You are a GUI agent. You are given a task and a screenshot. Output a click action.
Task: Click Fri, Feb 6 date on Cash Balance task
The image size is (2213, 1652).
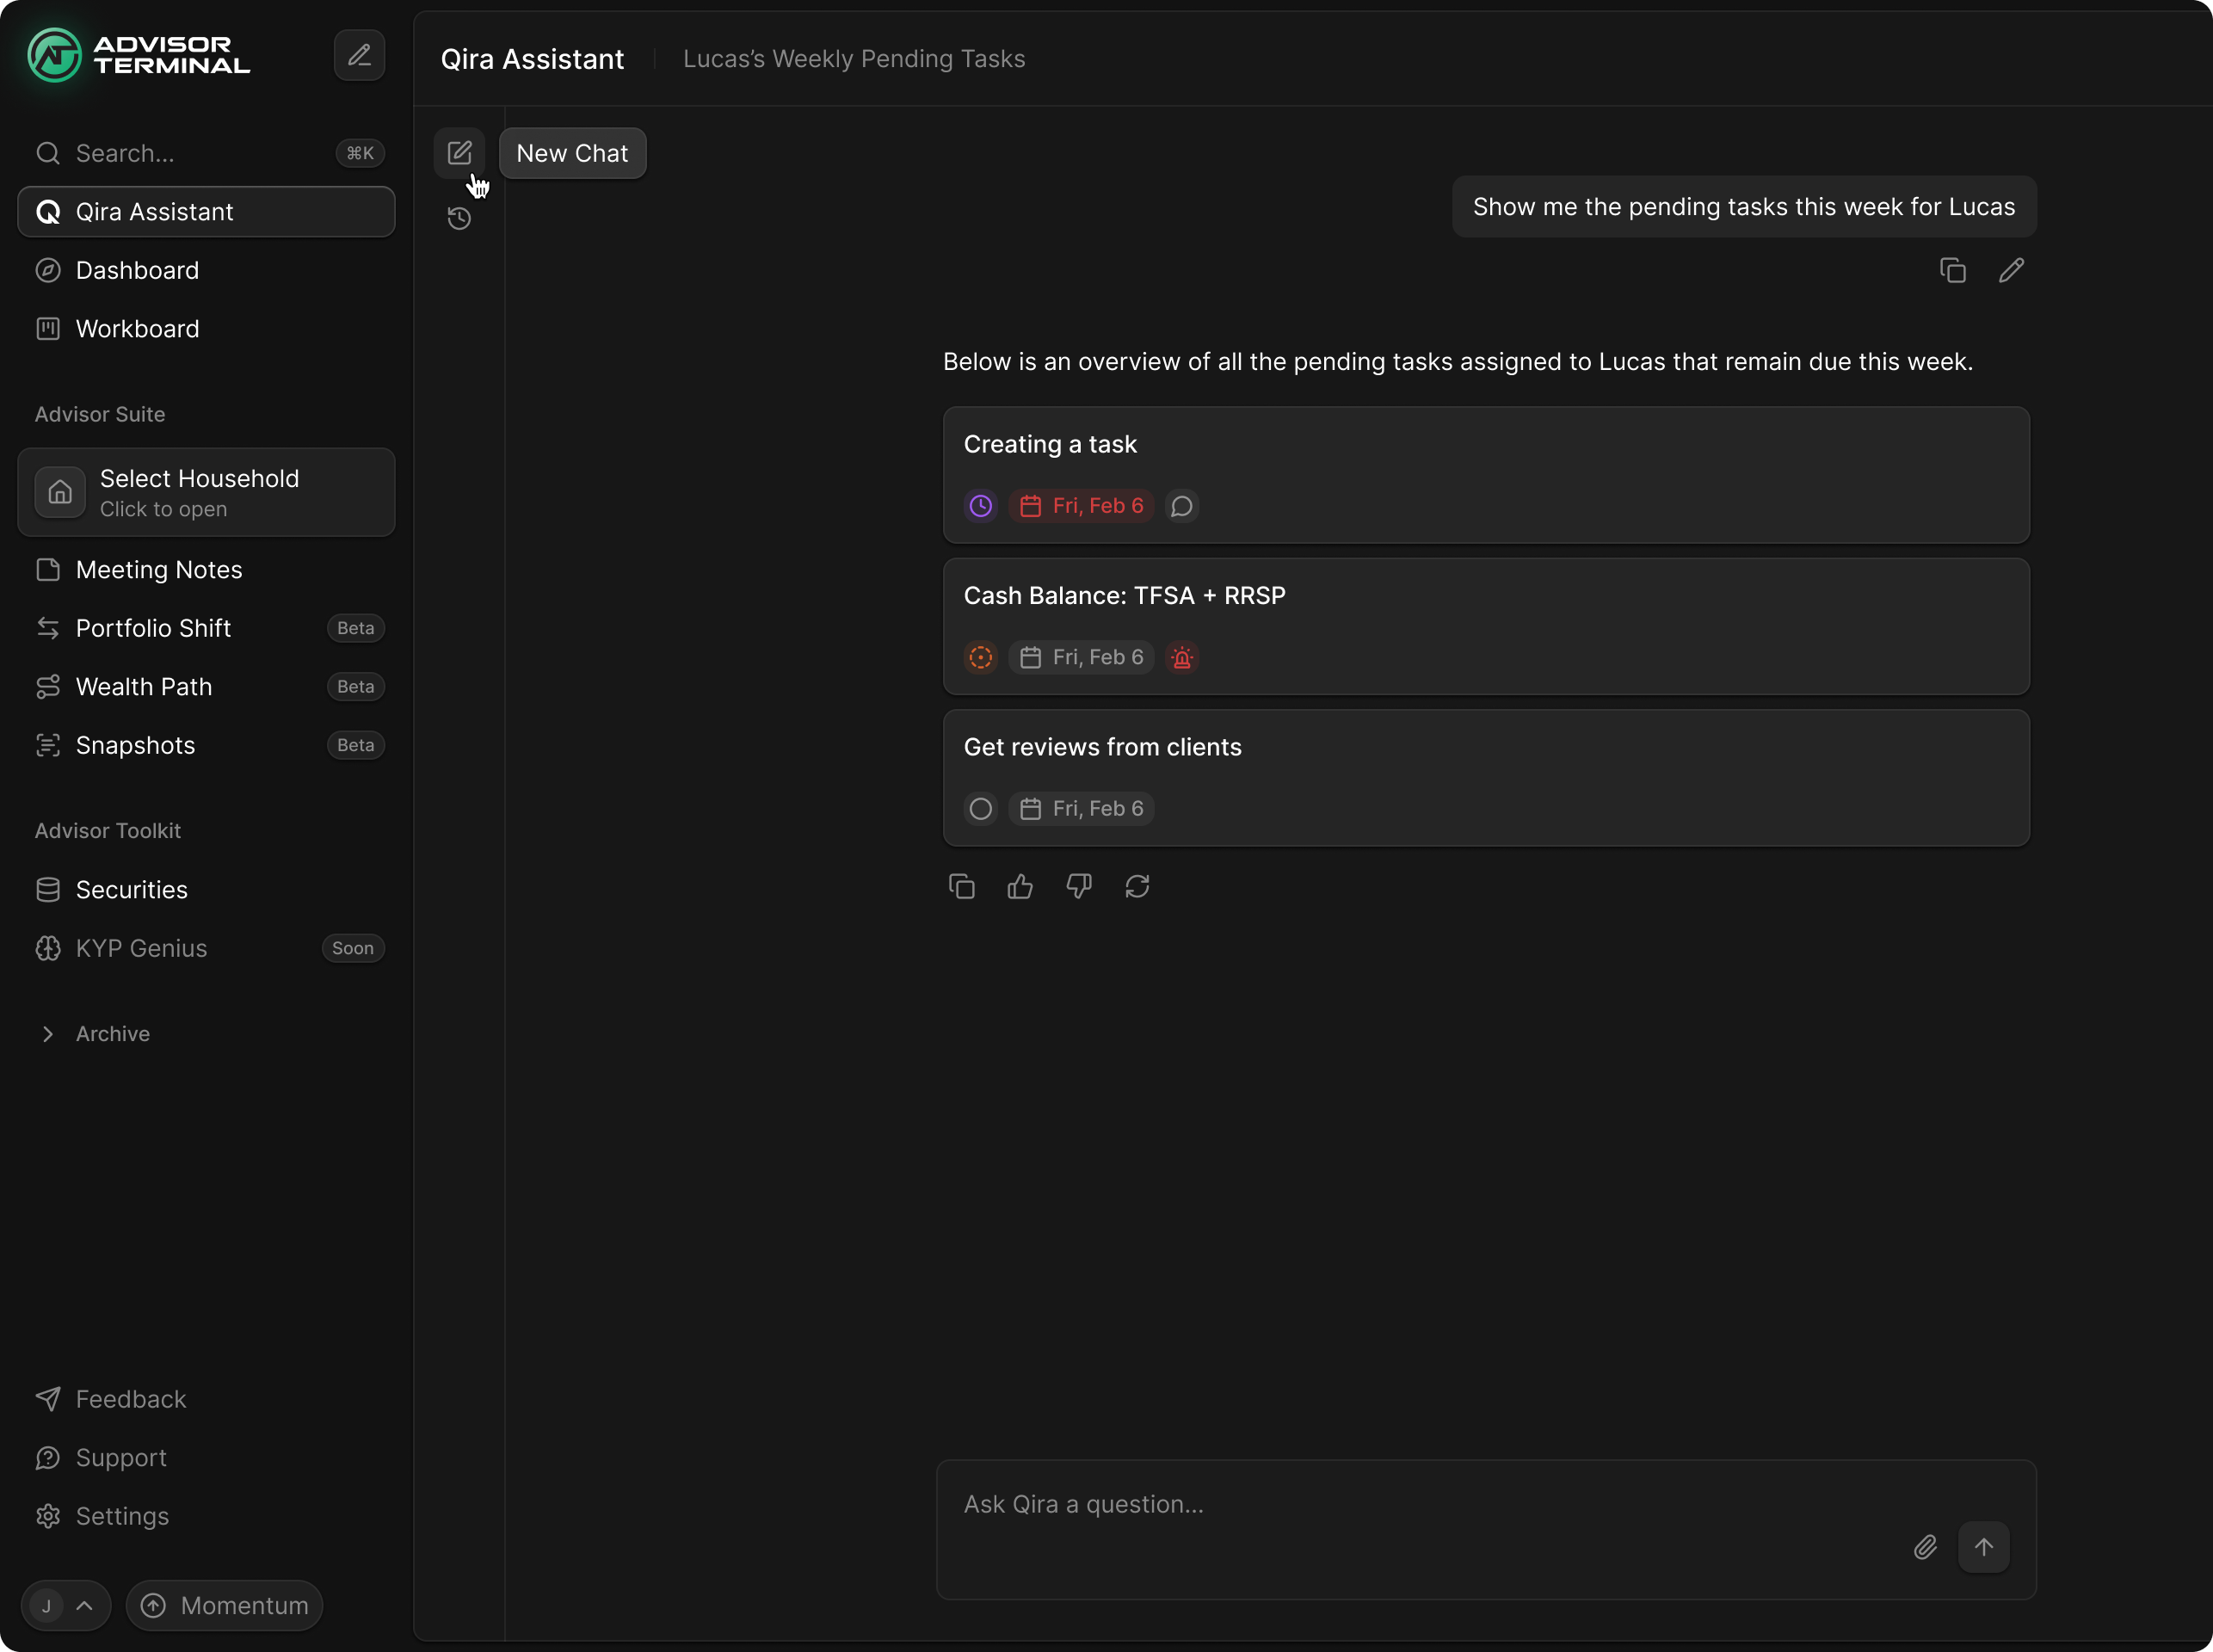1081,657
